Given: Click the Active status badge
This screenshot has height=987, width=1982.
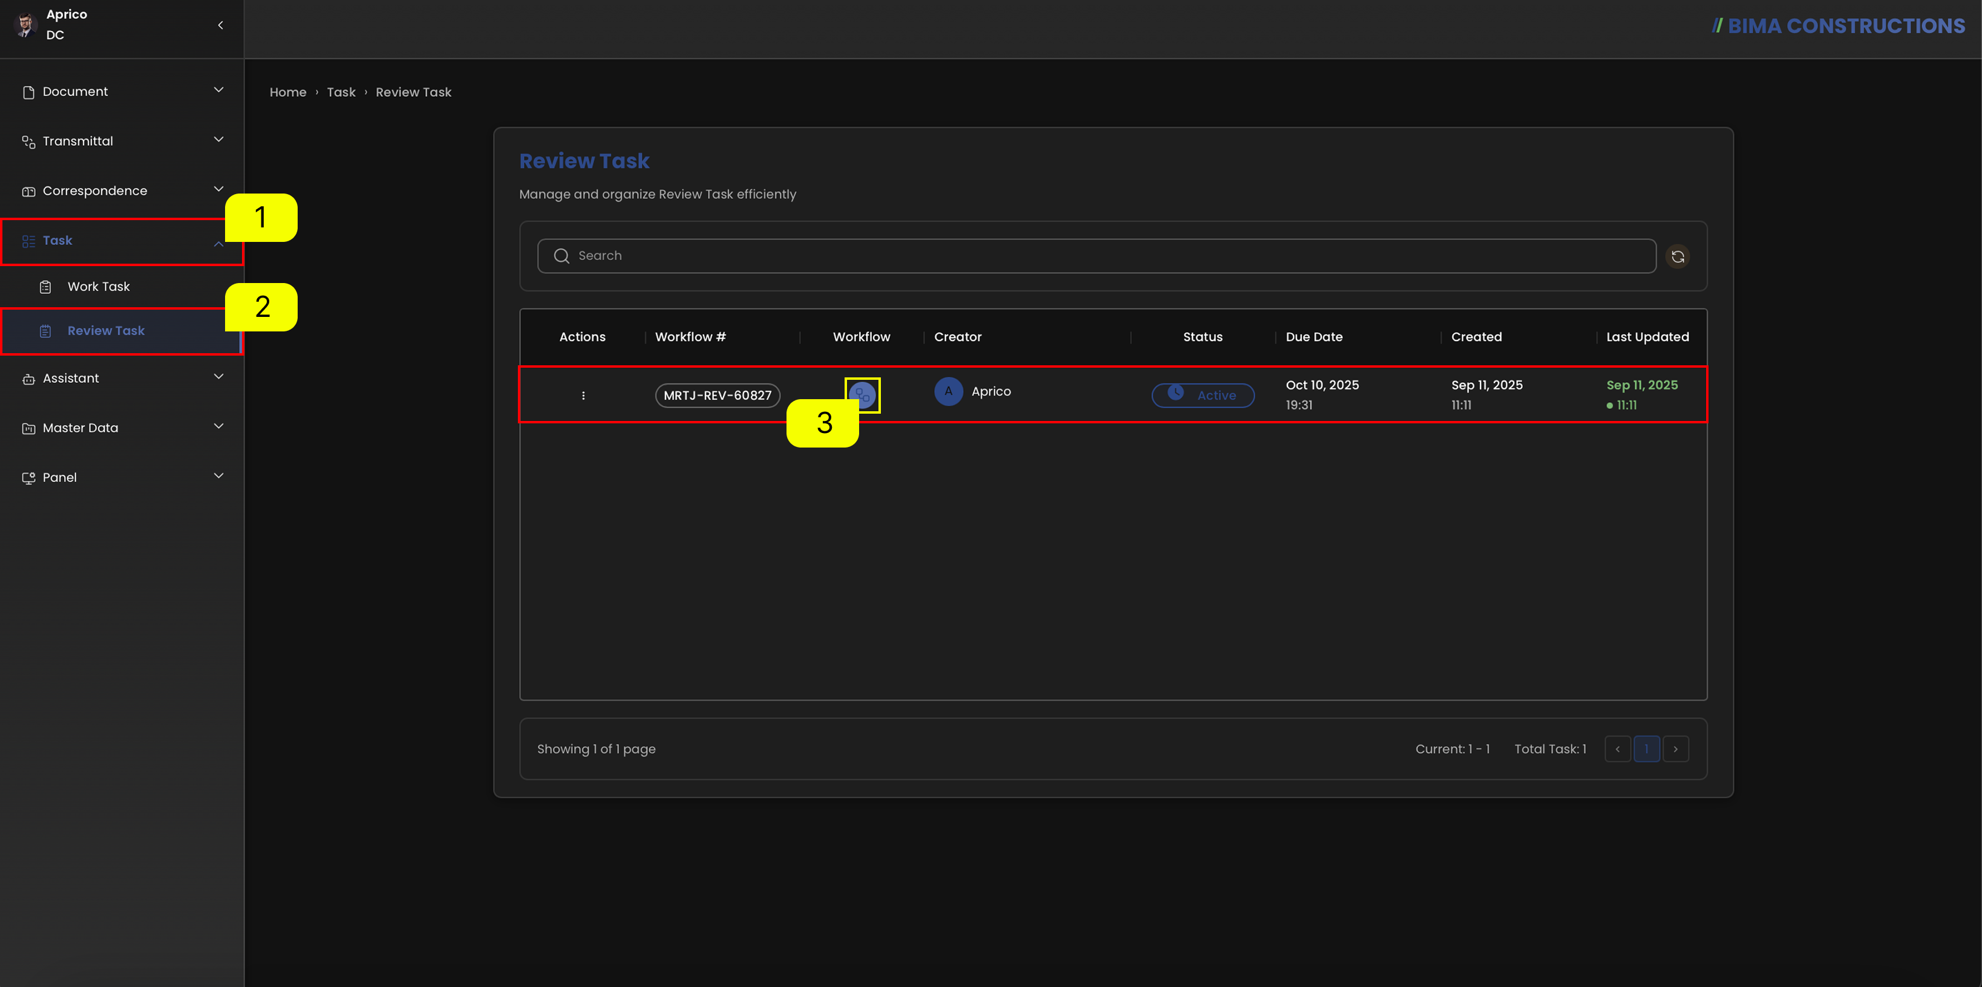Looking at the screenshot, I should [x=1203, y=396].
